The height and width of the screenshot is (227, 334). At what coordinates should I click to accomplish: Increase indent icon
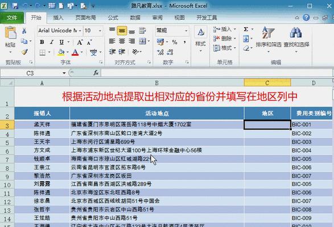[122, 52]
